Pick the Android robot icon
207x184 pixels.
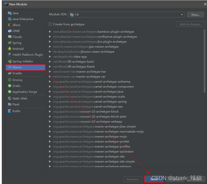tap(10, 49)
